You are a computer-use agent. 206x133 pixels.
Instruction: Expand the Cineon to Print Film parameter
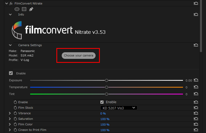10,130
